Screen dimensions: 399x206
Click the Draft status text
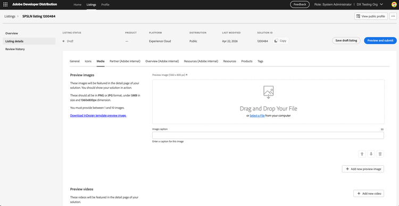click(x=70, y=41)
